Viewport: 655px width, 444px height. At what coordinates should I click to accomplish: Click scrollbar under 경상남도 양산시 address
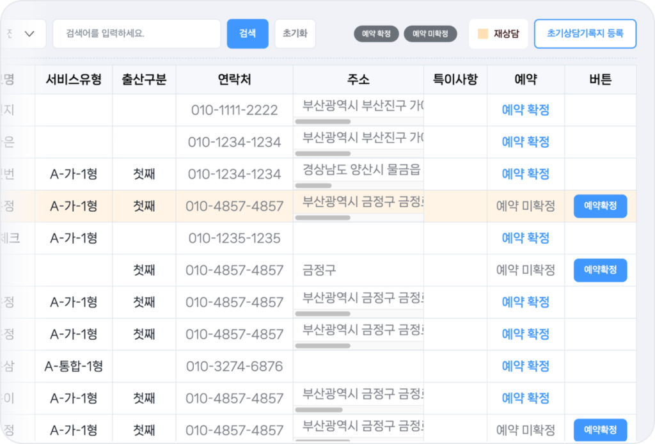tap(313, 186)
